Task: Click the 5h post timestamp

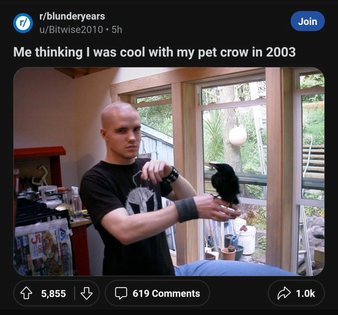Action: [x=117, y=29]
